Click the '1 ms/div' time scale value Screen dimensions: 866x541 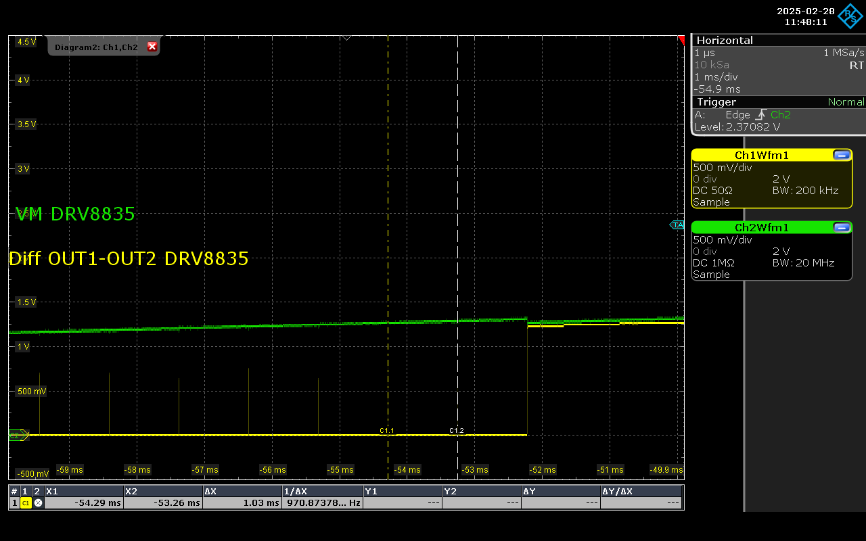tap(716, 77)
